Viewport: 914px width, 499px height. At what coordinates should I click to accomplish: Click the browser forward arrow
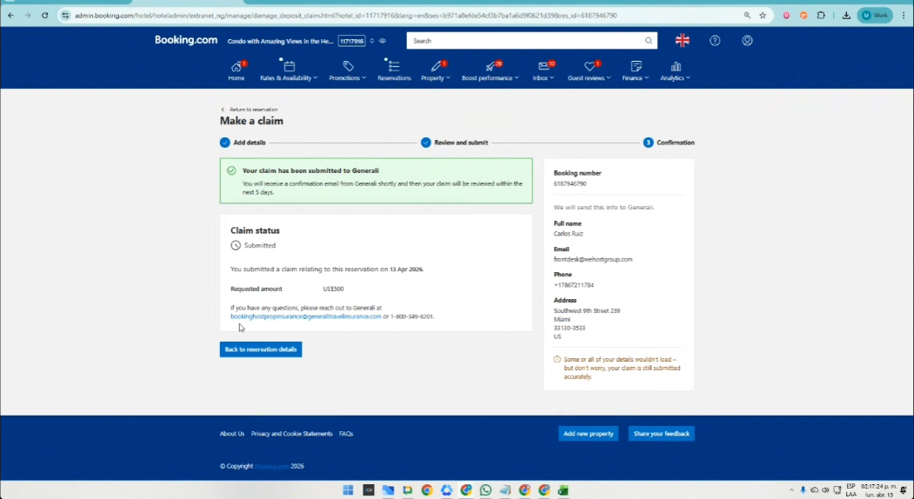pos(28,15)
